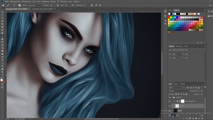213x120 pixels.
Task: Select the Rectangular Marquee tool
Action: (2, 15)
